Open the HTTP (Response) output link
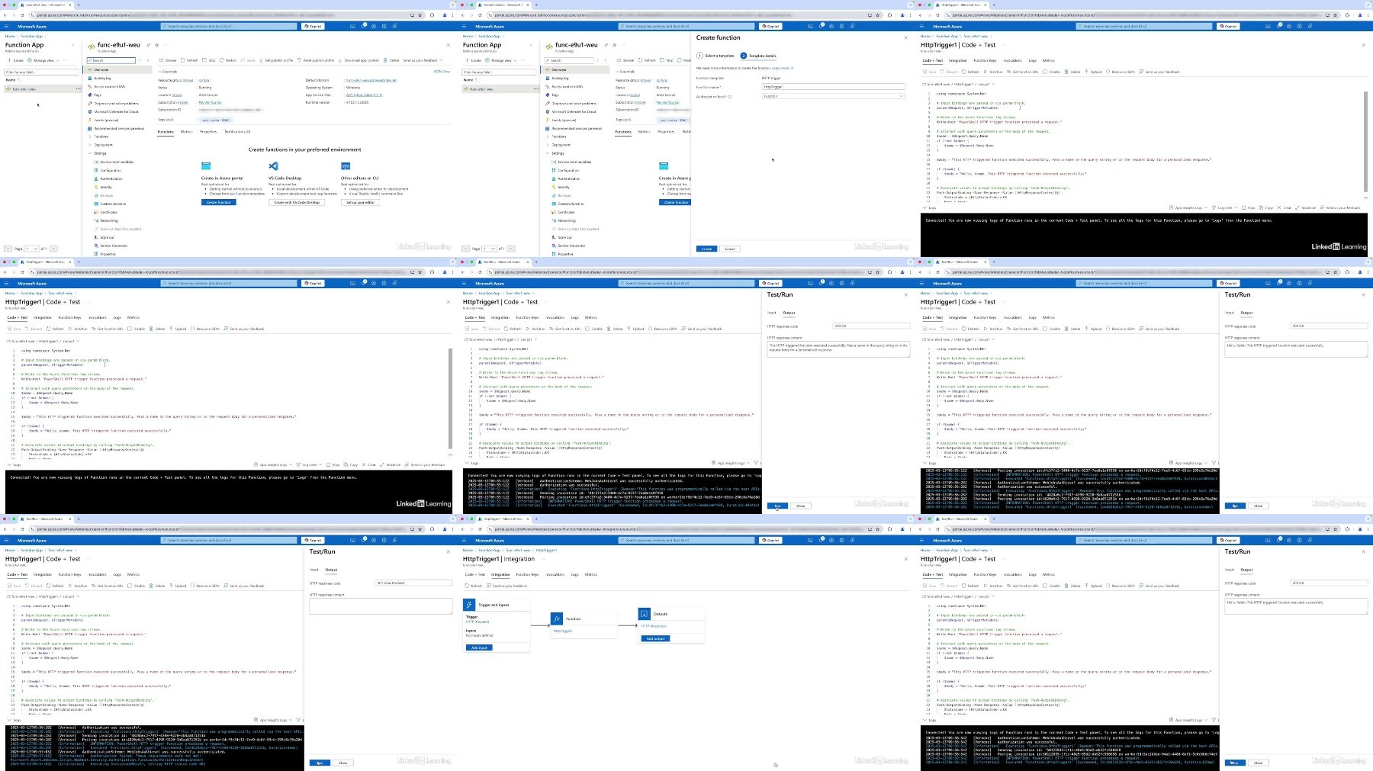Screen dimensions: 1373x771 [654, 626]
